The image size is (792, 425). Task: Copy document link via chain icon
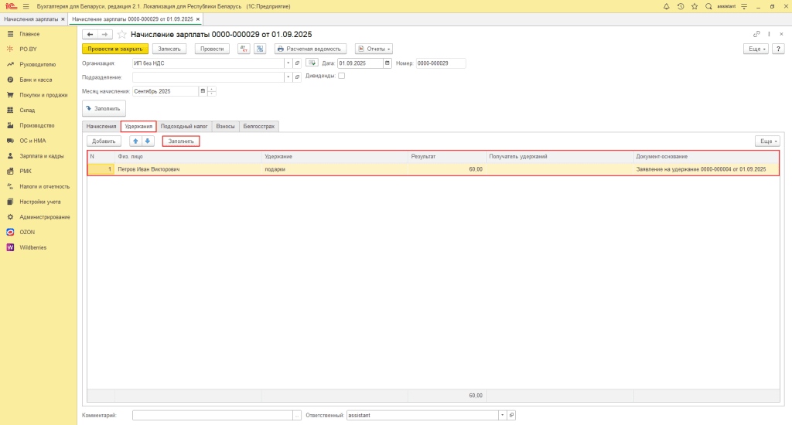coord(756,35)
